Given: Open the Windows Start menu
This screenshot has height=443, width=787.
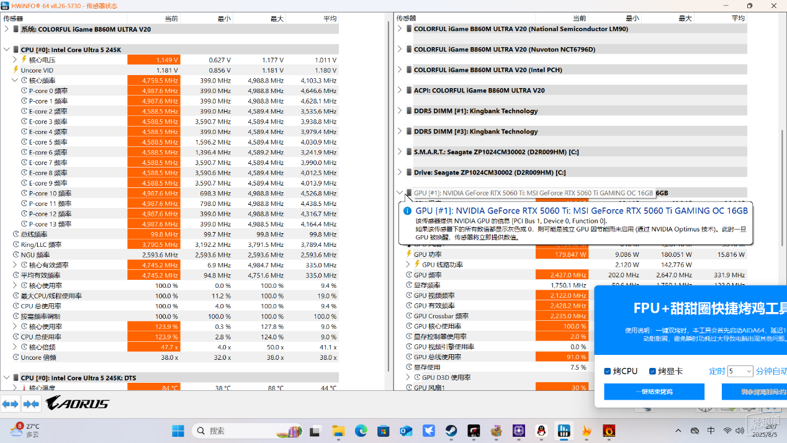Looking at the screenshot, I should 178,431.
